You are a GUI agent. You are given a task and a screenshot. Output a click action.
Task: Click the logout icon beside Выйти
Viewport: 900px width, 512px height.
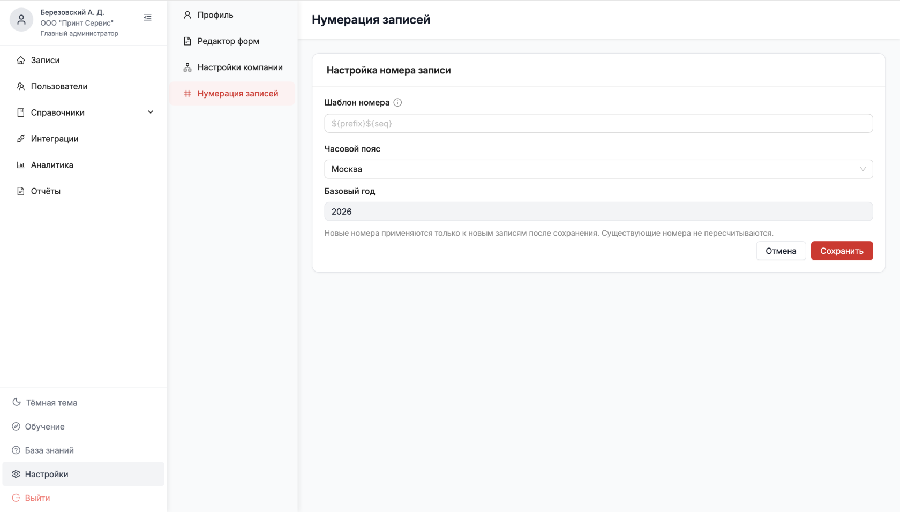pos(16,498)
